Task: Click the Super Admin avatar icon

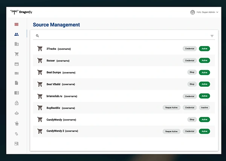Action: tap(192, 12)
